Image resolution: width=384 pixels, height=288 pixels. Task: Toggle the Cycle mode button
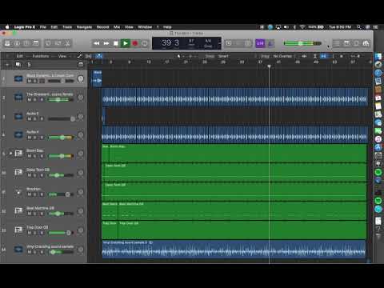[x=145, y=43]
